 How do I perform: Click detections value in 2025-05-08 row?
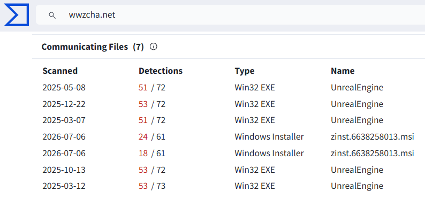coord(152,88)
